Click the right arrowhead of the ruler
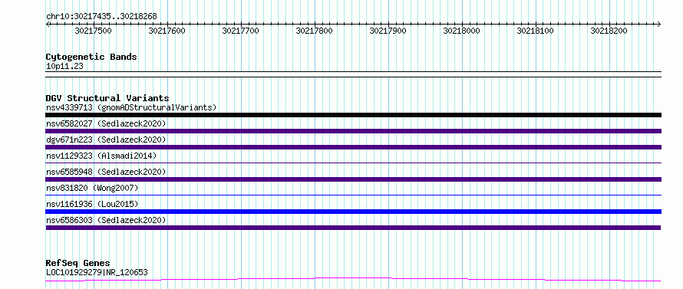This screenshot has width=683, height=289. click(659, 24)
